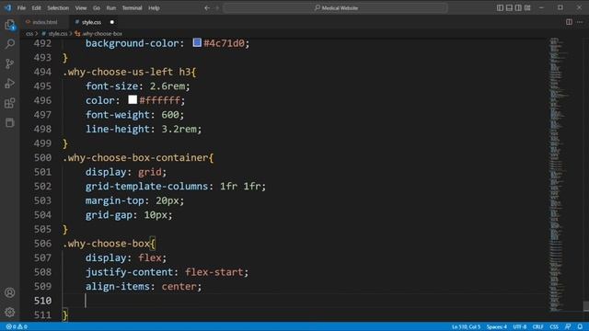The height and width of the screenshot is (331, 589).
Task: Click the .why-choose-us-left h3 selector
Action: (x=127, y=72)
